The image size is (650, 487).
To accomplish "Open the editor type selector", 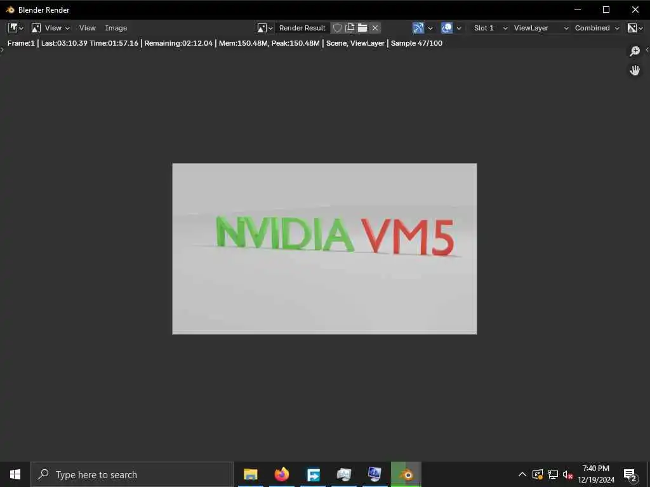I will [x=16, y=28].
